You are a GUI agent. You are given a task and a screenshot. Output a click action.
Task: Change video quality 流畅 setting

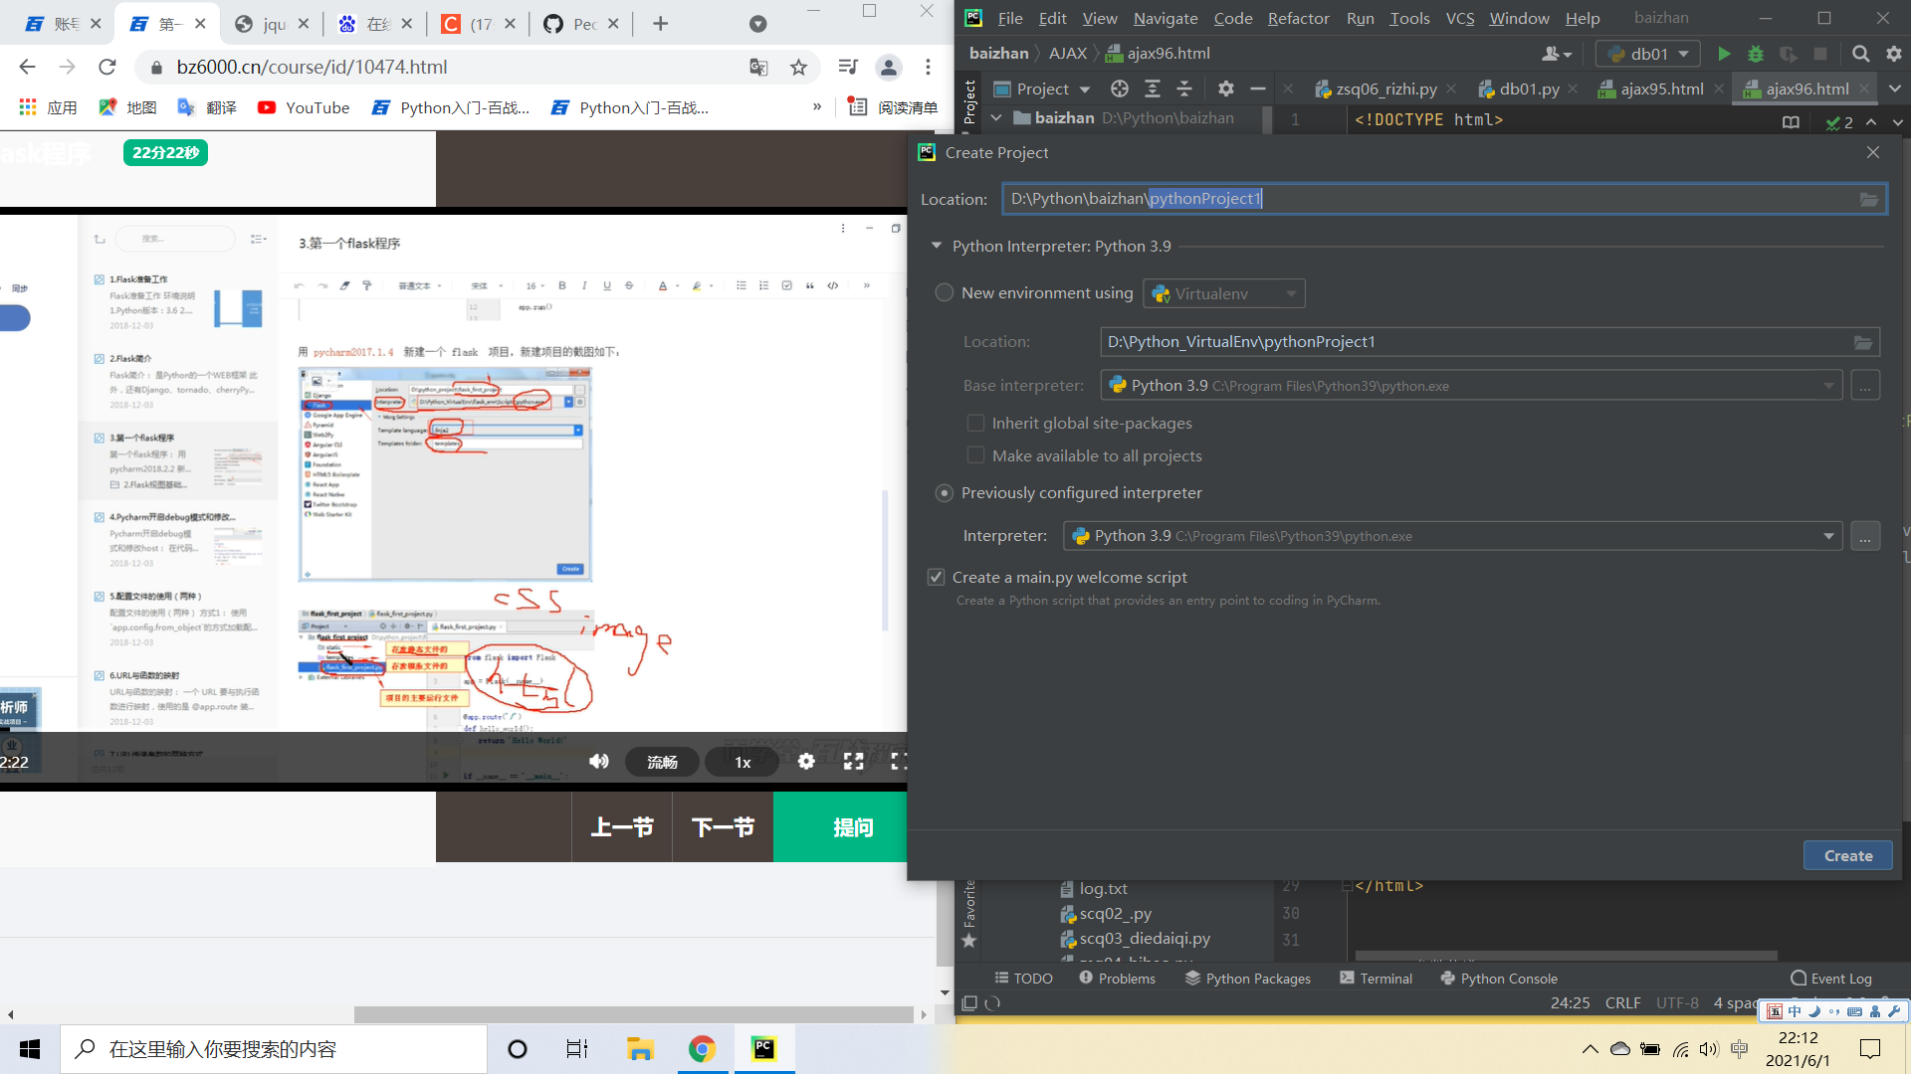click(x=662, y=762)
